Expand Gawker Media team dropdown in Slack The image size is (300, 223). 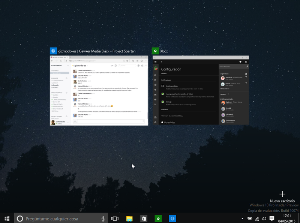pyautogui.click(x=68, y=66)
